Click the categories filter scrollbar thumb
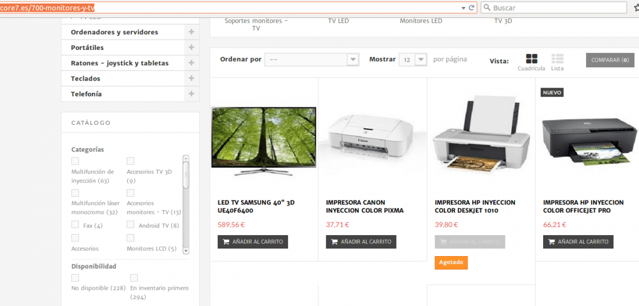This screenshot has height=306, width=639. (186, 175)
